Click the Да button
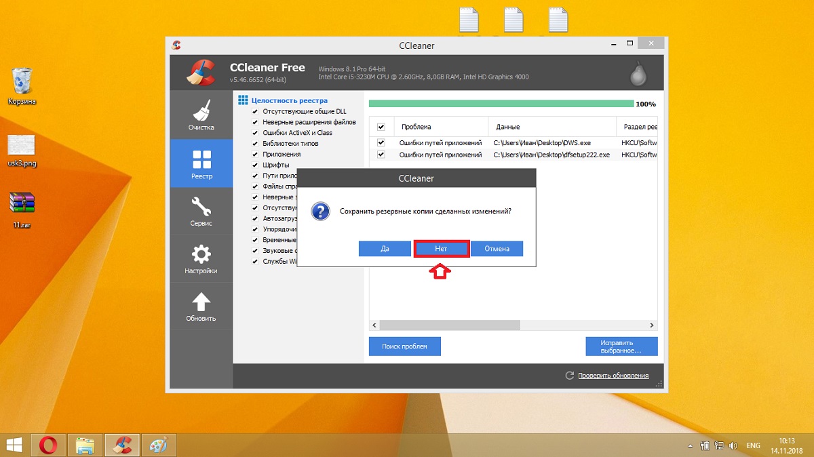 pos(385,249)
